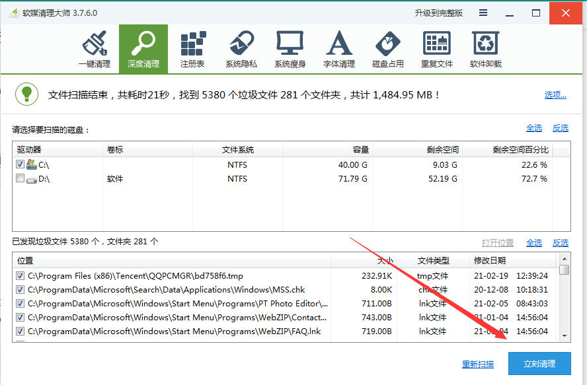Click the 40.00 G capacity cell

[x=352, y=164]
